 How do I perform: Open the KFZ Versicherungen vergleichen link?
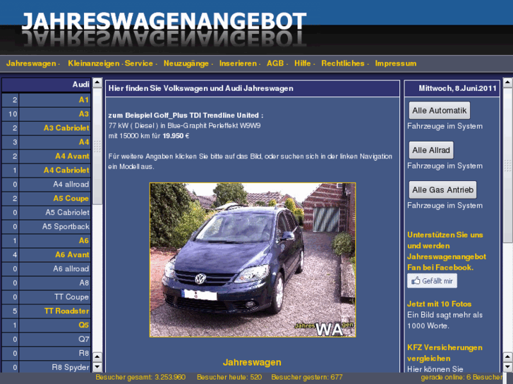coord(445,353)
